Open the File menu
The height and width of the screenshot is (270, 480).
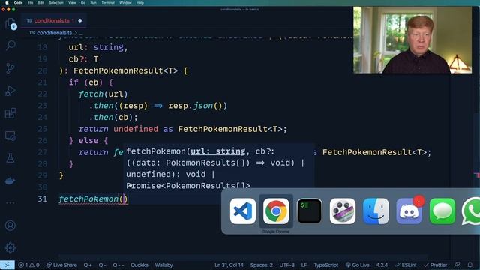click(x=30, y=3)
